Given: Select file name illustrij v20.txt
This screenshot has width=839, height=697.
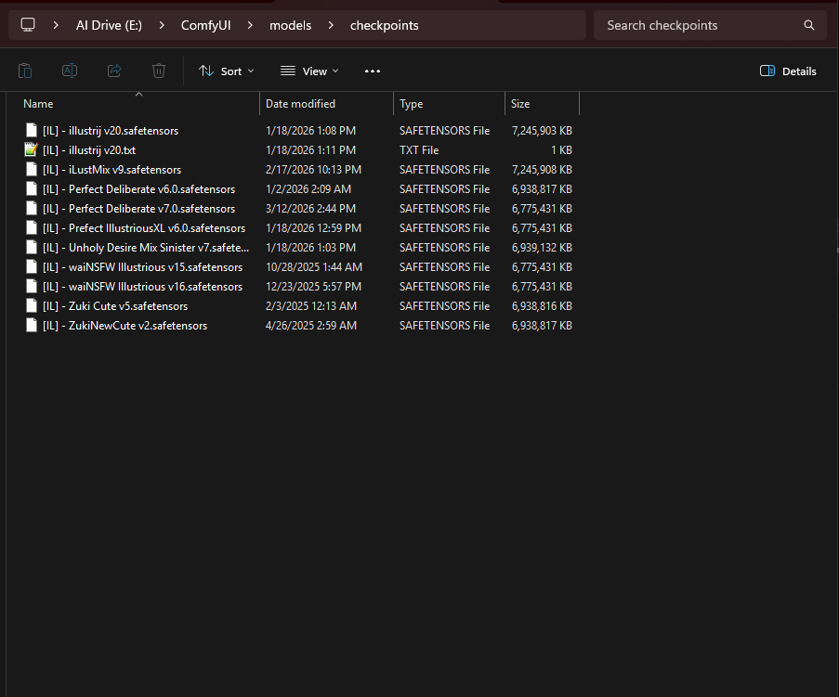Looking at the screenshot, I should 89,149.
